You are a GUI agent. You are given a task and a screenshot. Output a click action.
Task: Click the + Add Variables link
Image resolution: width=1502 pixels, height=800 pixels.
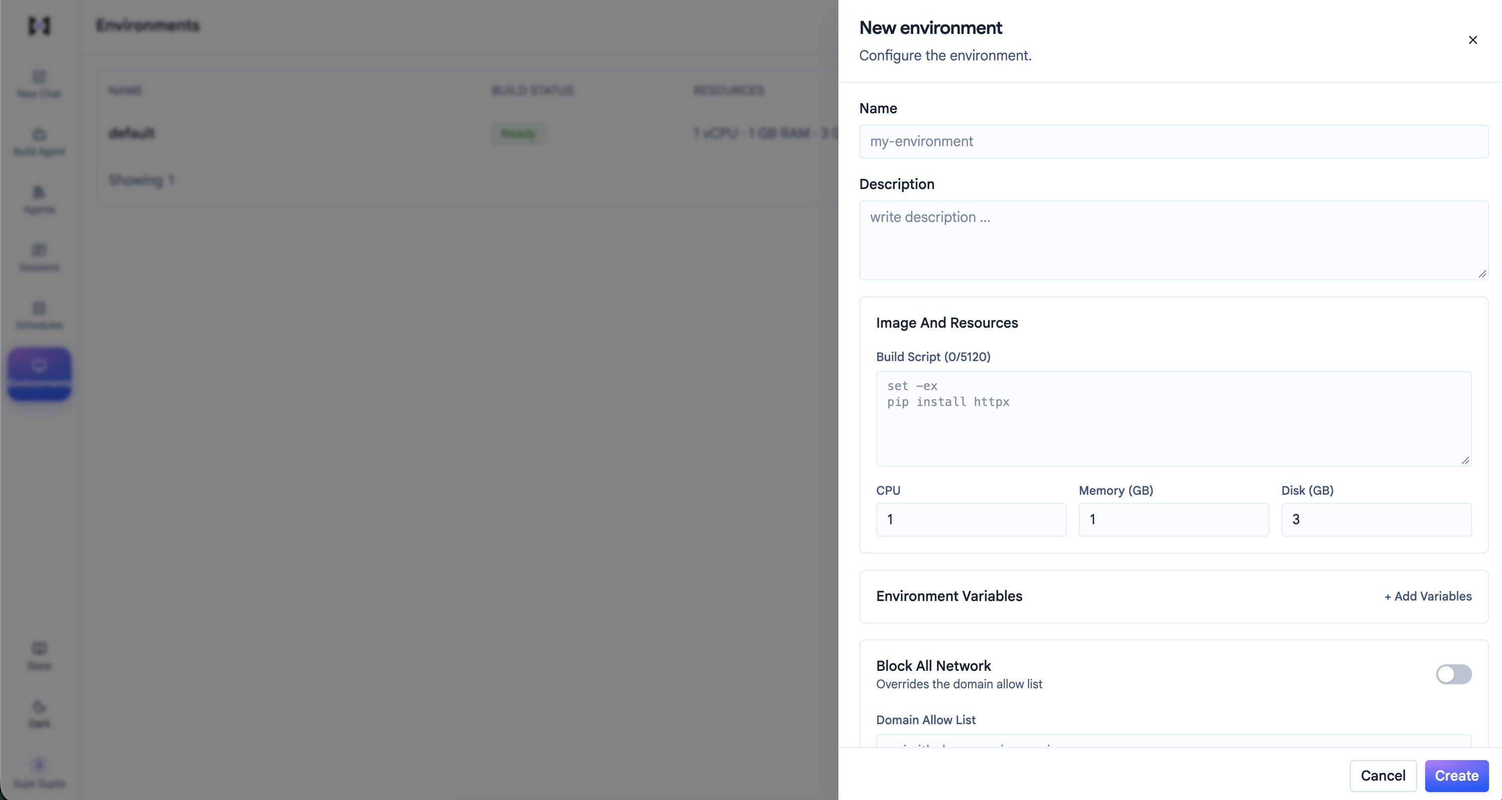click(1428, 596)
